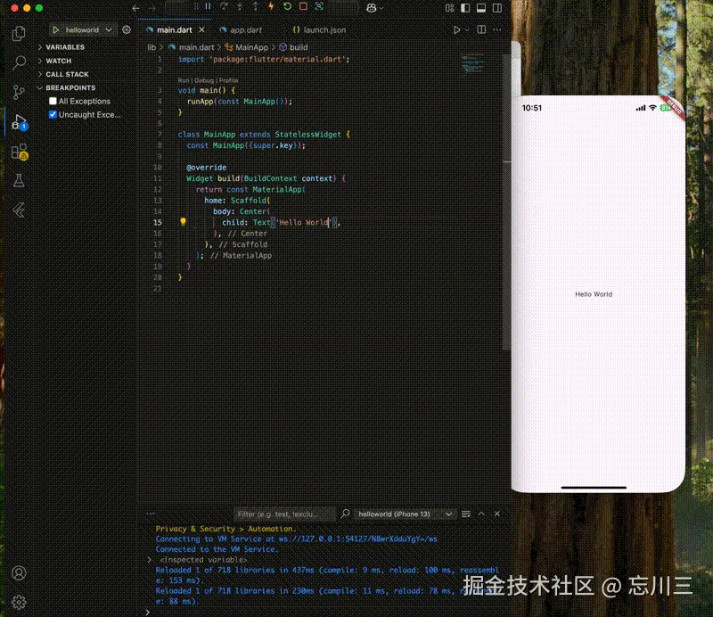Viewport: 713px width, 617px height.
Task: Open the Copilot icon in title bar
Action: [x=372, y=8]
